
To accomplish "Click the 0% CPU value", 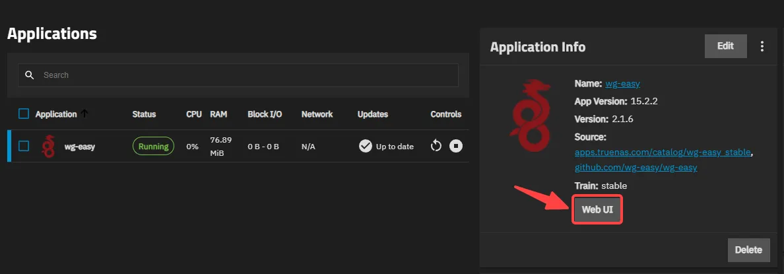I will (192, 147).
